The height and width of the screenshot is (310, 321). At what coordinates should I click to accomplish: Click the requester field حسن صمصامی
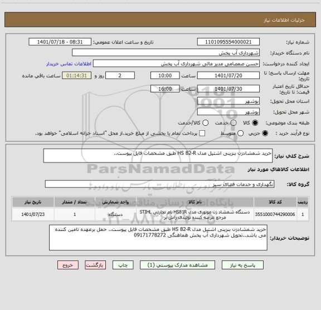[x=176, y=63]
